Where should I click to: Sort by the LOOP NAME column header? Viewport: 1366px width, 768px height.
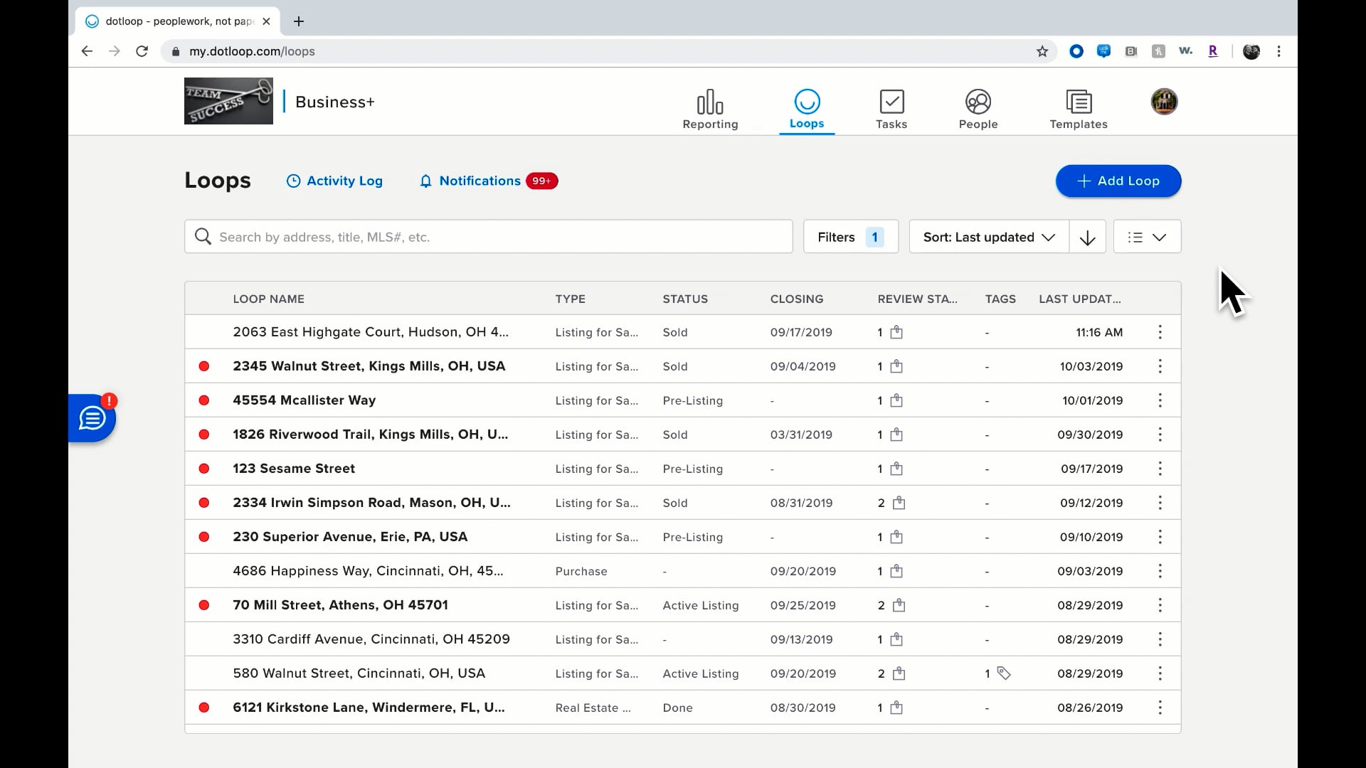[268, 299]
